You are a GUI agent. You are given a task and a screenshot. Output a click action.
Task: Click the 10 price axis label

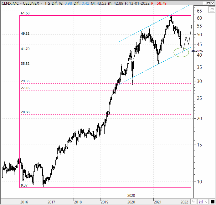199,182
